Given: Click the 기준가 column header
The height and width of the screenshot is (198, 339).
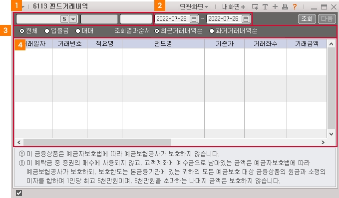Looking at the screenshot, I should 224,43.
